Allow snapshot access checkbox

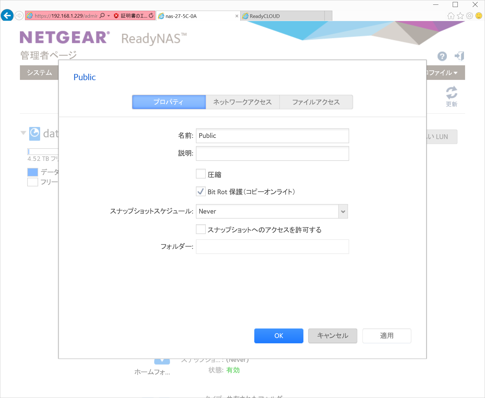pos(201,229)
